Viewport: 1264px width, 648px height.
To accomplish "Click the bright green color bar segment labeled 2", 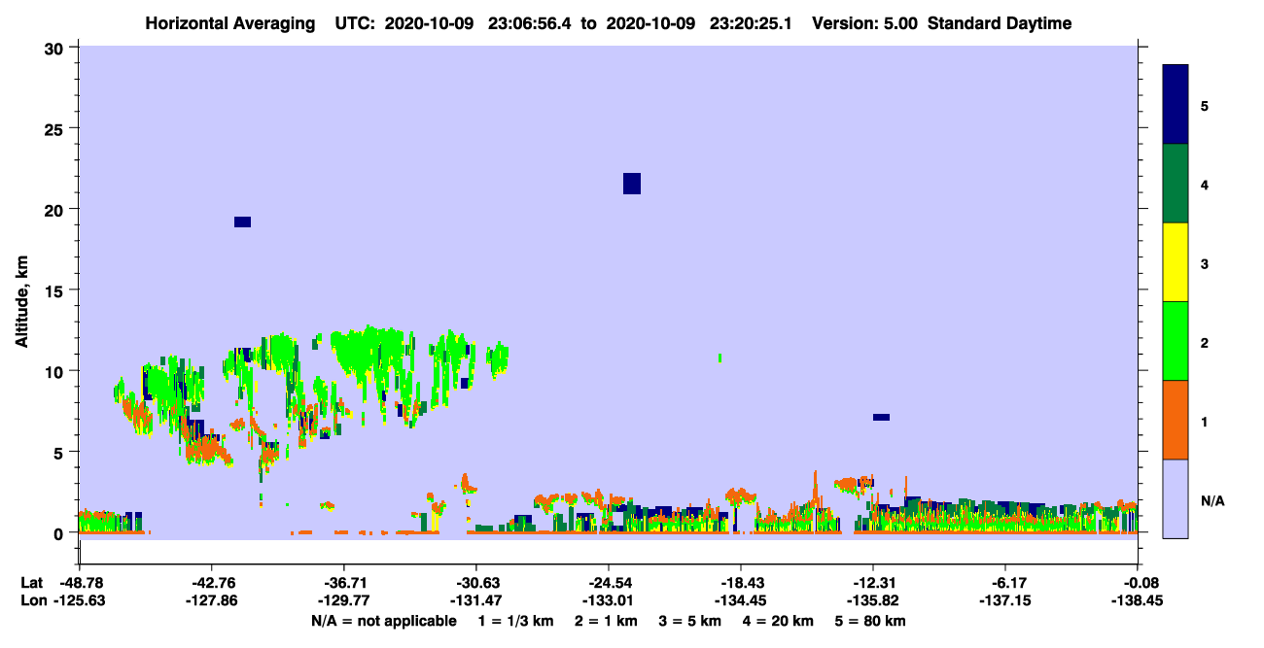I will click(x=1176, y=341).
